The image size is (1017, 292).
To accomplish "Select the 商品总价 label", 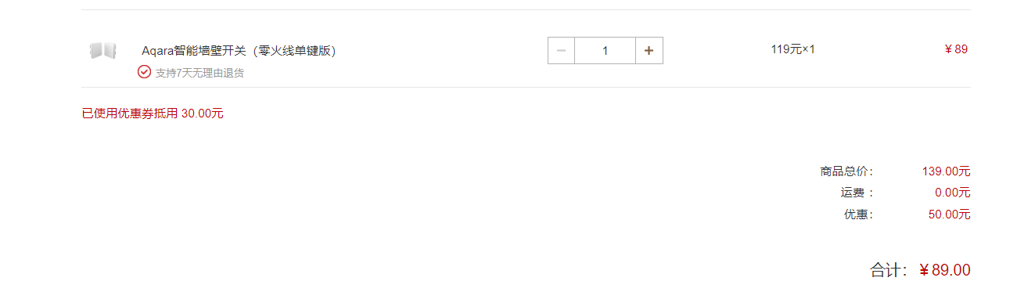I will tap(846, 171).
